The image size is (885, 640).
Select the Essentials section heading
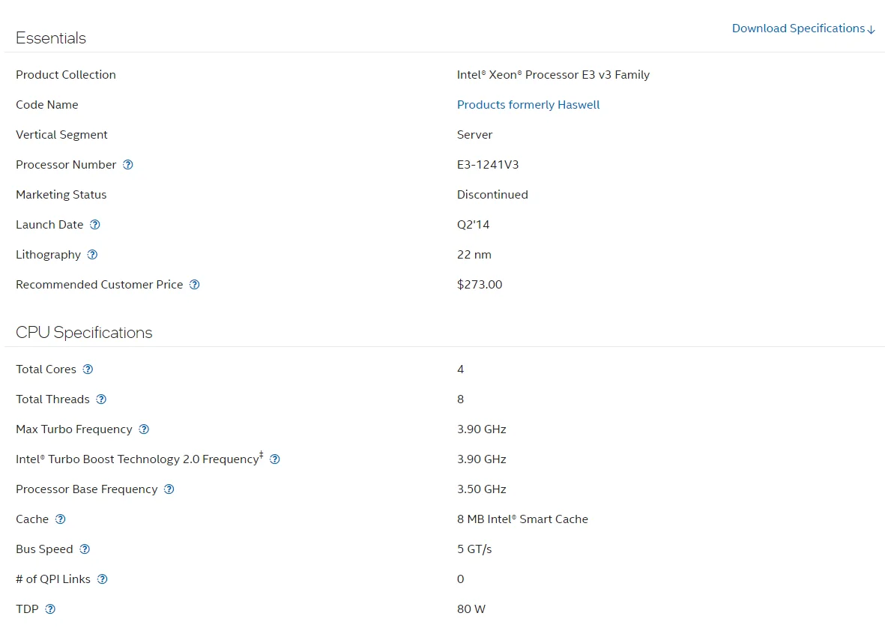(51, 38)
